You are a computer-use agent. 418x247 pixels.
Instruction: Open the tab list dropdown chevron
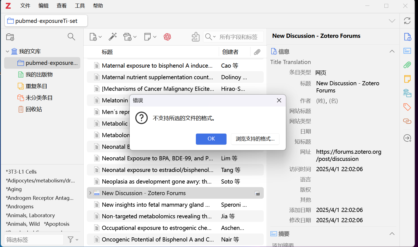(x=392, y=21)
